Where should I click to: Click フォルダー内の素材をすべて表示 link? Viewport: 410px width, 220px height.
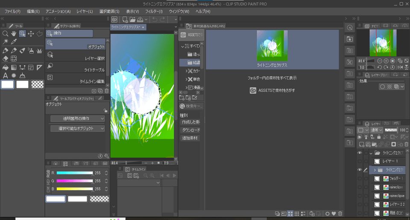tap(272, 78)
